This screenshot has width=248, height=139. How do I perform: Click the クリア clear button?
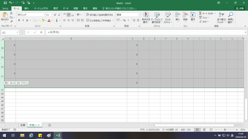tap(204, 22)
